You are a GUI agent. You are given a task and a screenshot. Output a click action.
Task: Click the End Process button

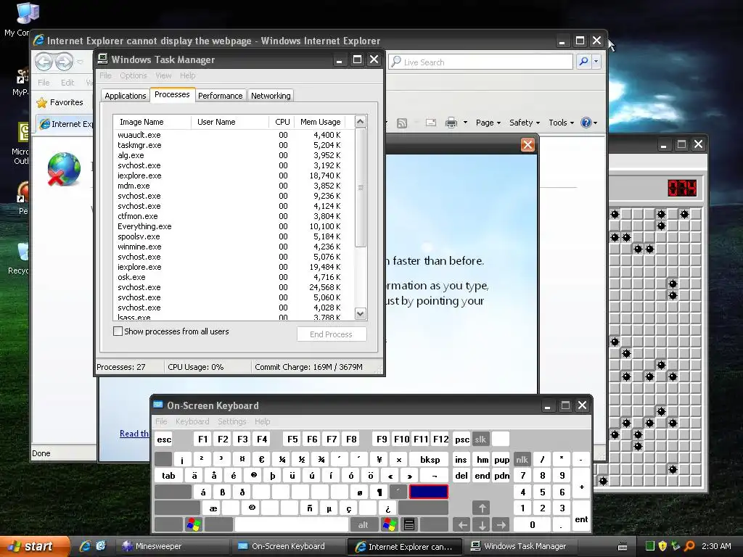(x=331, y=334)
